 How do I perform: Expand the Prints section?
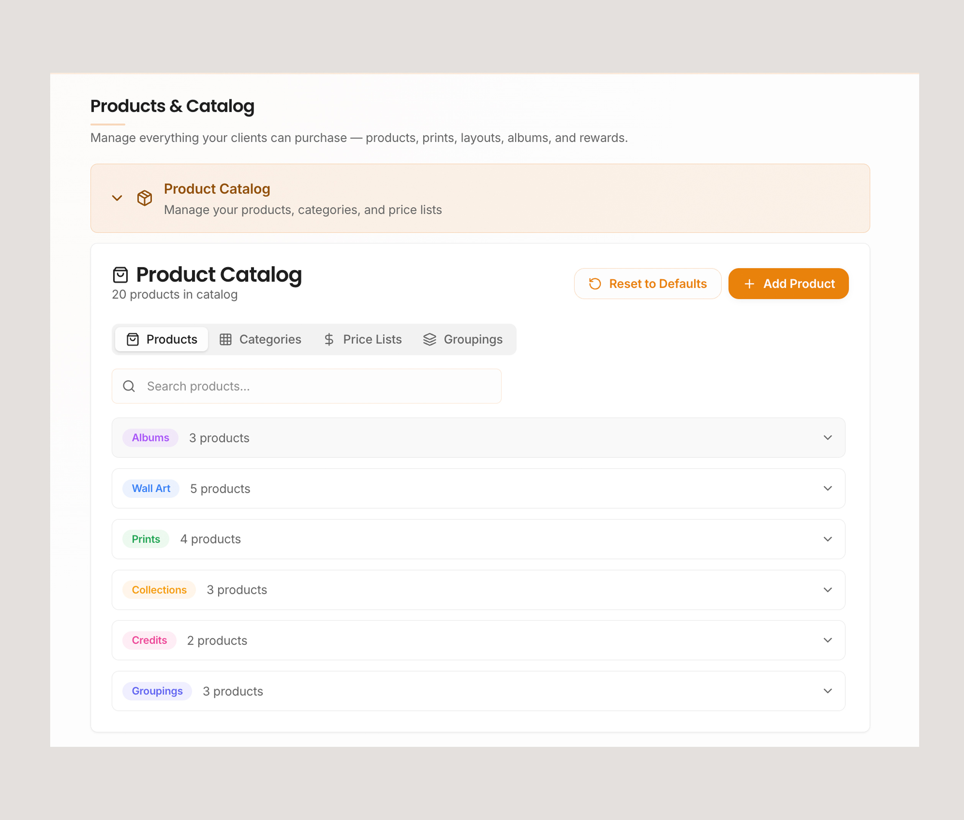click(827, 539)
